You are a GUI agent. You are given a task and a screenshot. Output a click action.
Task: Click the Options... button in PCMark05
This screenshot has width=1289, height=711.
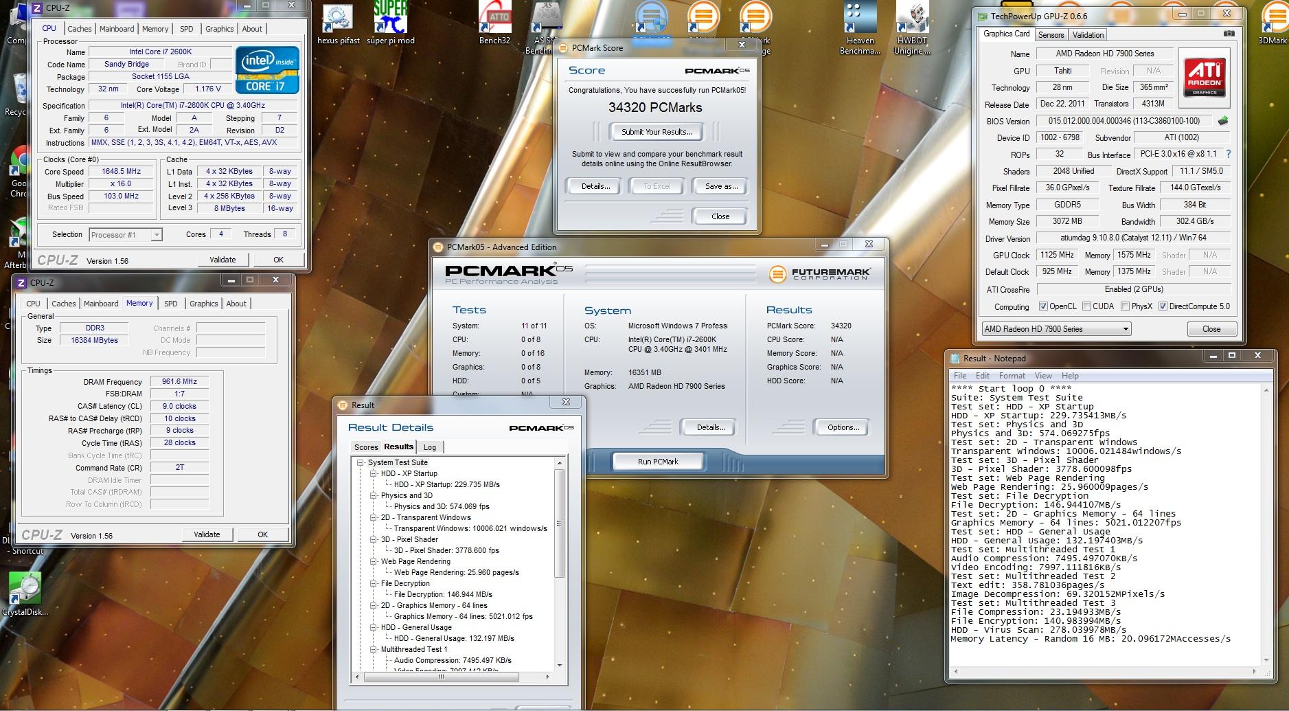tap(843, 427)
